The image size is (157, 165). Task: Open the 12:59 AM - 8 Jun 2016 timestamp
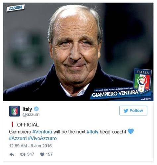(x=30, y=146)
